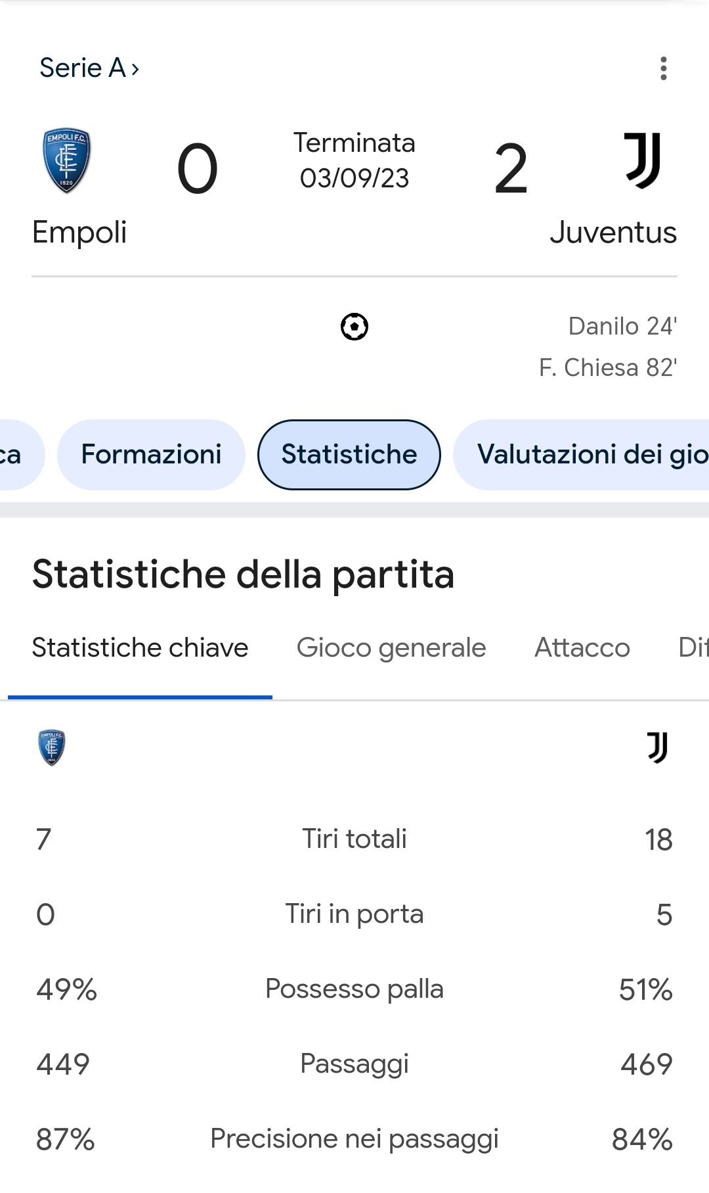Switch to the Formazioni tab
The height and width of the screenshot is (1193, 709).
point(151,455)
